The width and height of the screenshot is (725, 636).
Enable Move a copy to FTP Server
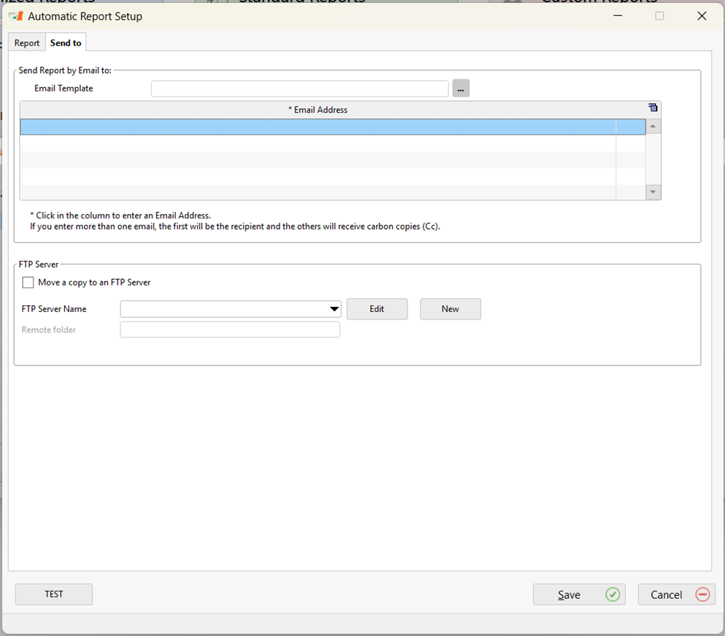tap(28, 282)
